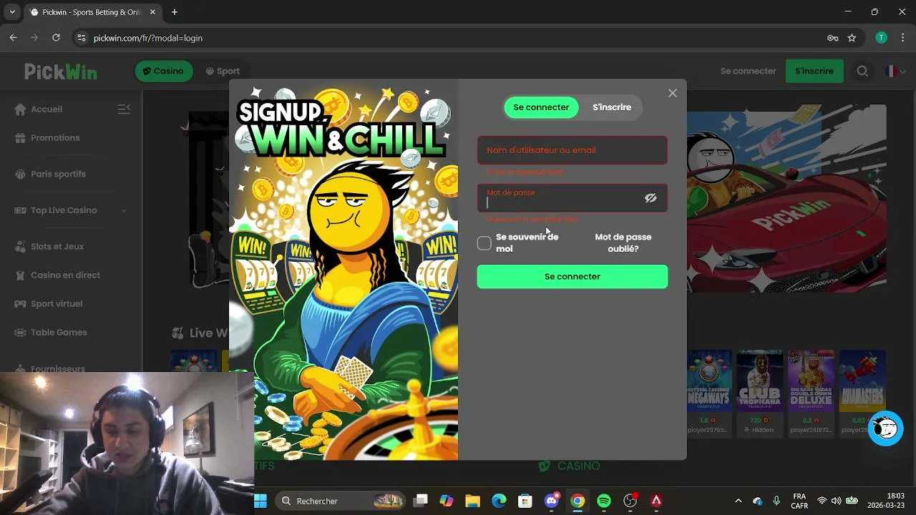Open Accueil in the sidebar
Screen dimensions: 916x515
47,109
